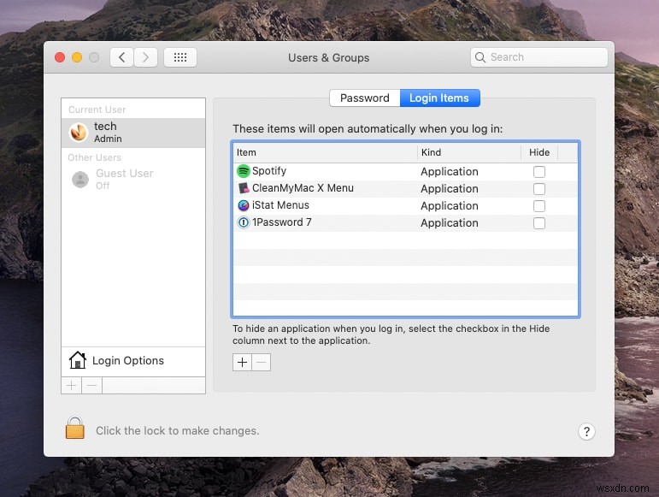Open the help question mark button
This screenshot has width=659, height=497.
point(586,431)
